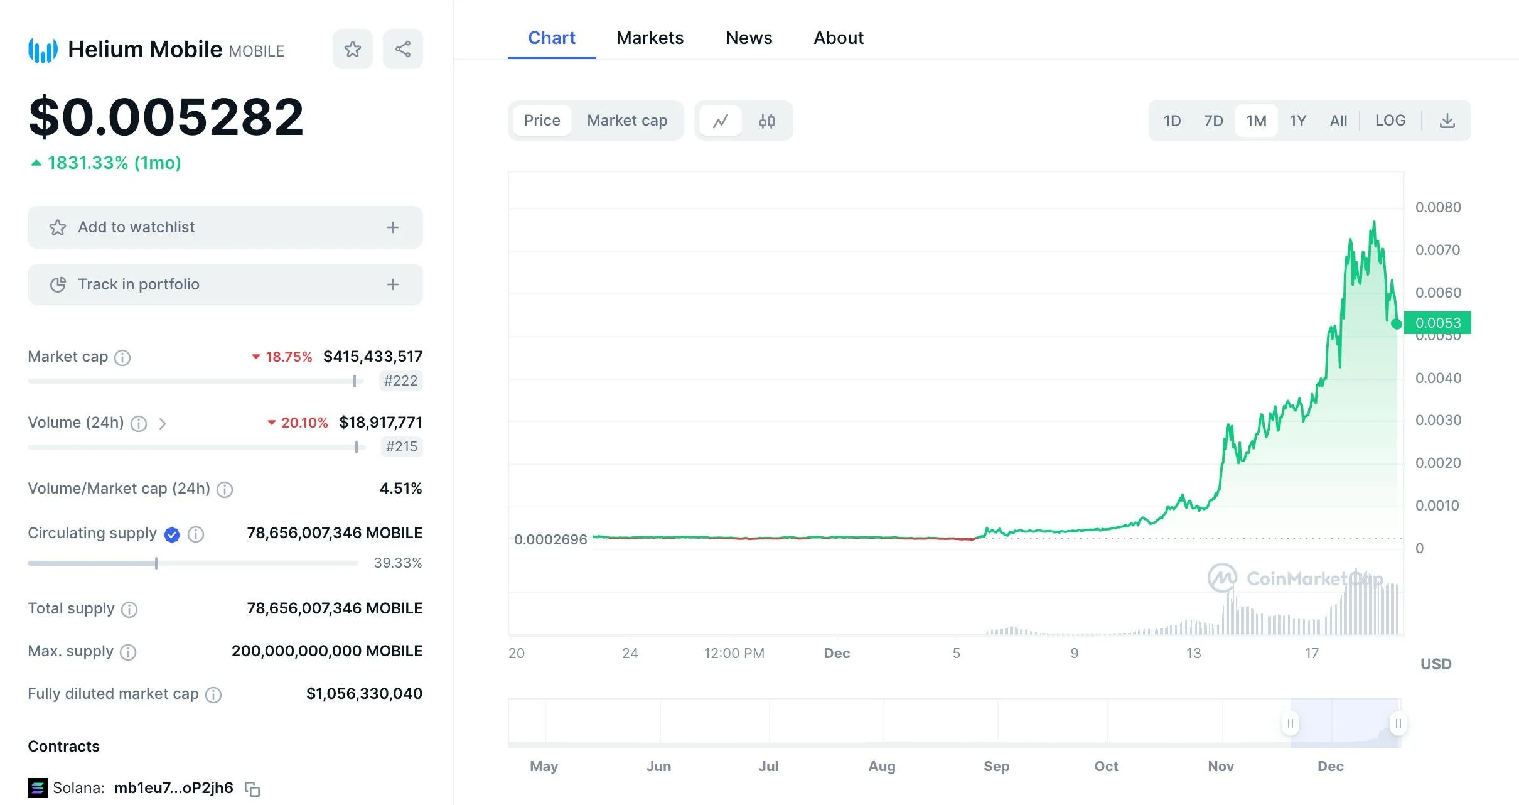The width and height of the screenshot is (1519, 805).
Task: Download chart data icon
Action: pyautogui.click(x=1447, y=121)
